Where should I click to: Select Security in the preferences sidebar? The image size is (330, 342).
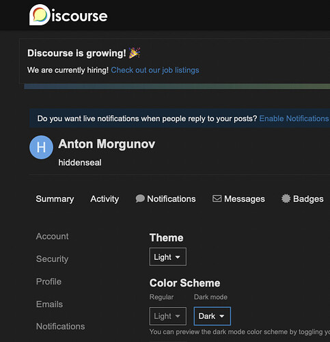pyautogui.click(x=52, y=259)
